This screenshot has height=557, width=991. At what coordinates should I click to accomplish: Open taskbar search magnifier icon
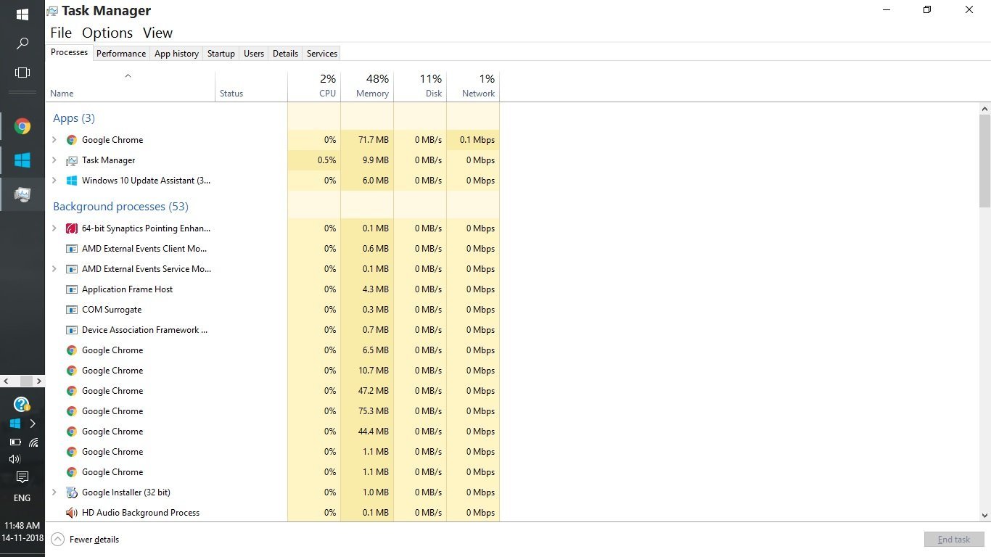tap(22, 44)
